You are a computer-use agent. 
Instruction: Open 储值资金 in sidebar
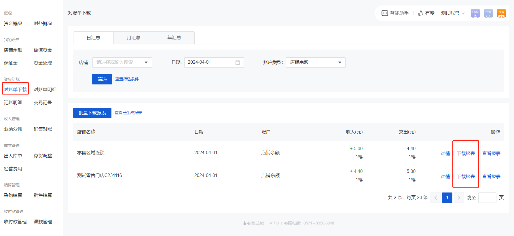click(x=43, y=50)
